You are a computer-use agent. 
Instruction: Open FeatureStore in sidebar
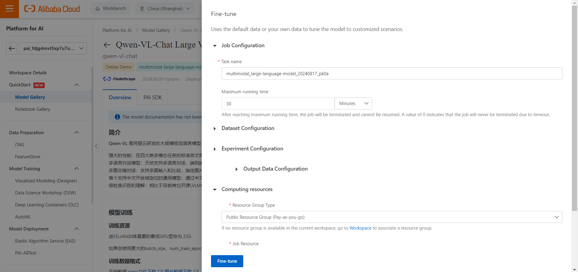coord(28,157)
